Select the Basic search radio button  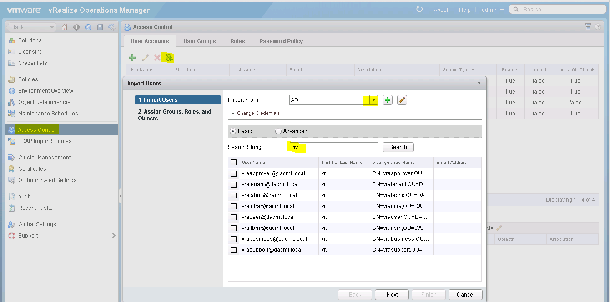pyautogui.click(x=233, y=131)
